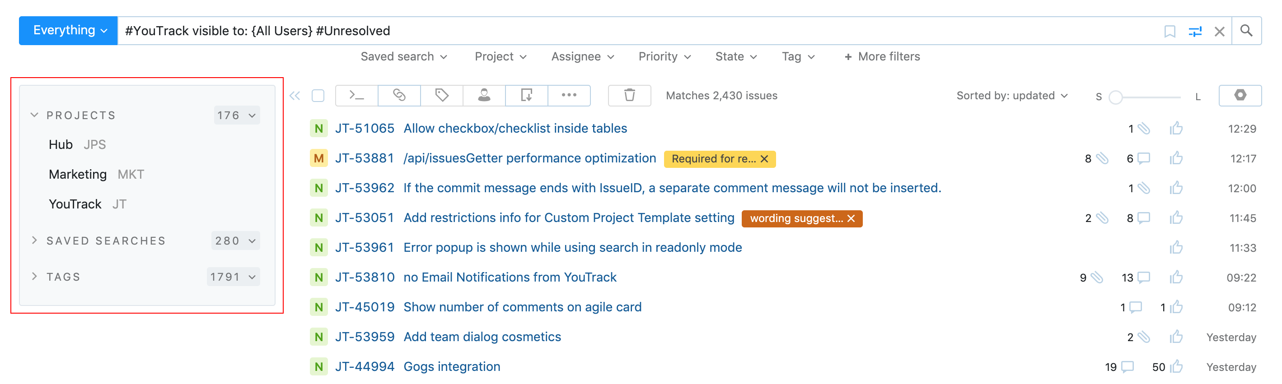Viewport: 1282px width, 384px height.
Task: Toggle the select-all issues checkbox
Action: [x=318, y=96]
